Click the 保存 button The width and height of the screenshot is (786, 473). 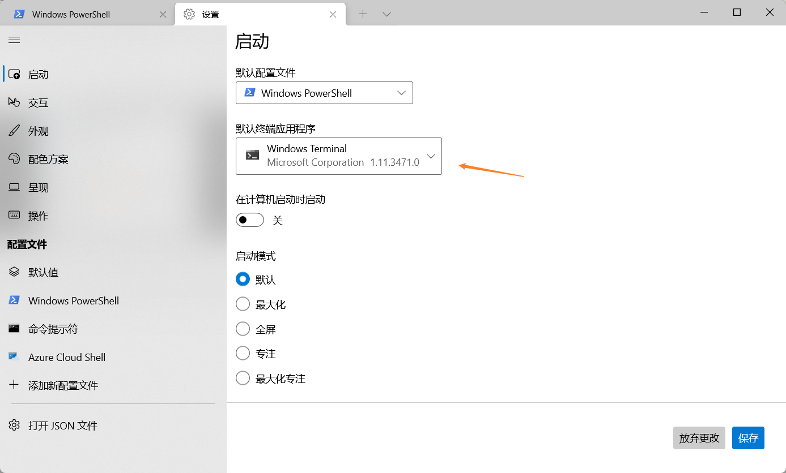point(748,438)
